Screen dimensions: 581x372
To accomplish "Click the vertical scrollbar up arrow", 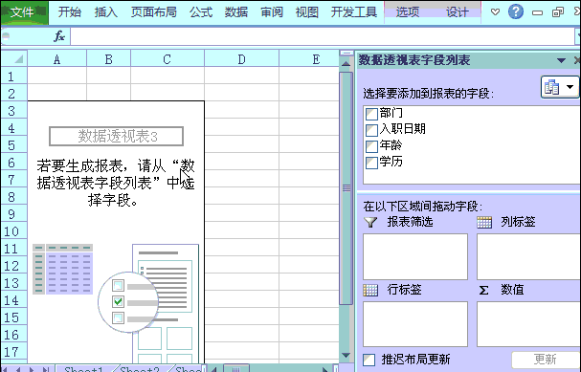I will [346, 64].
